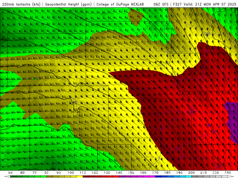238x178 pixels.
Task: Click the dark blue swatch right of 170
Action: click(x=158, y=177)
